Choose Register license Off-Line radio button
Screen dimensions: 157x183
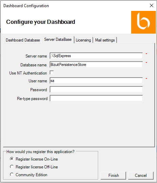(12, 167)
